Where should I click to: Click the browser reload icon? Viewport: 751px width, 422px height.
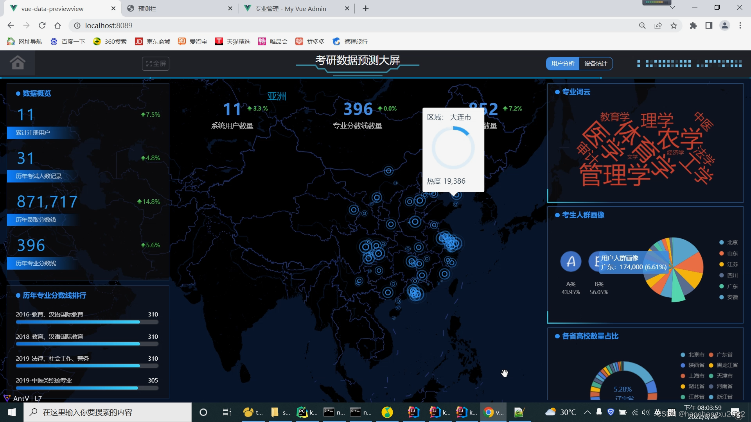click(42, 25)
